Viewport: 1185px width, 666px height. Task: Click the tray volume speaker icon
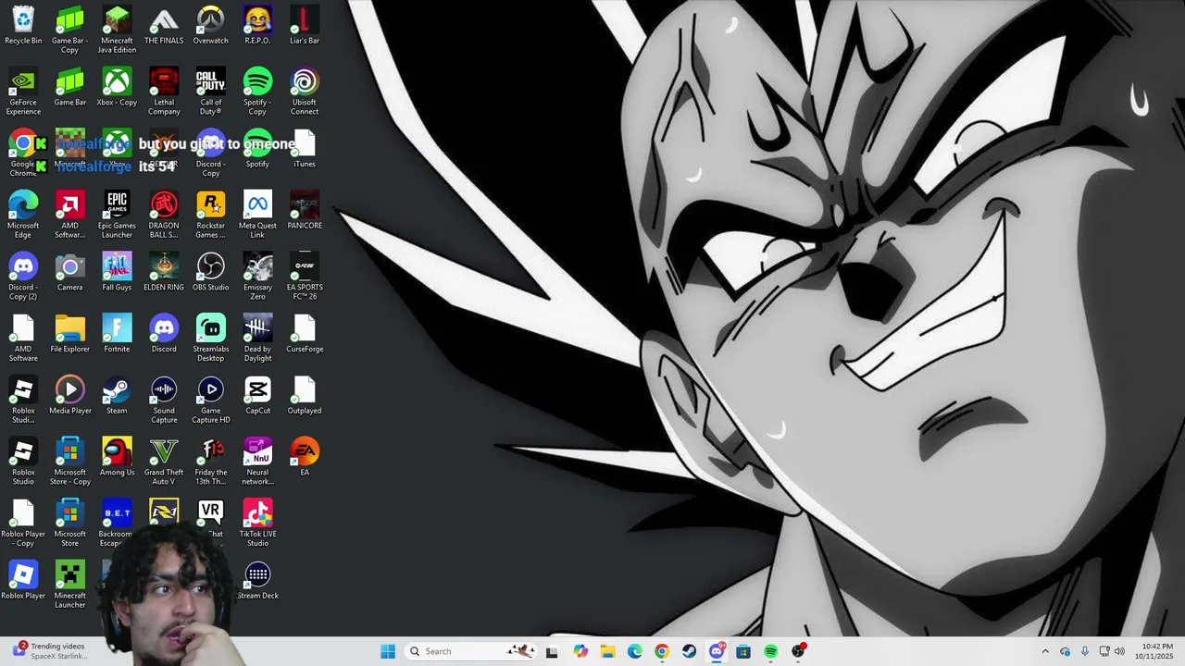click(1119, 651)
